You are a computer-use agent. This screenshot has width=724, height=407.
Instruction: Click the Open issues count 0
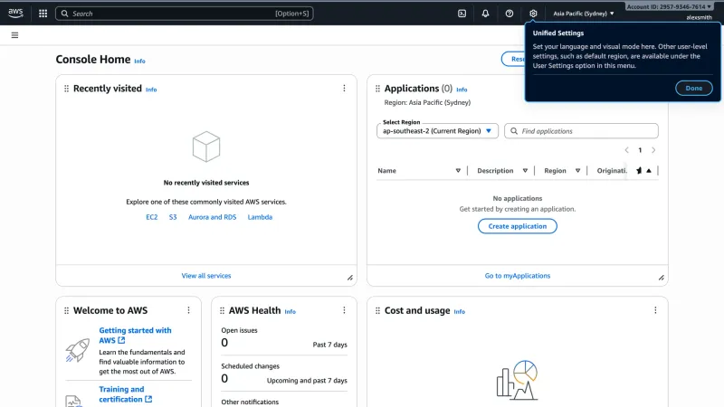coord(224,343)
